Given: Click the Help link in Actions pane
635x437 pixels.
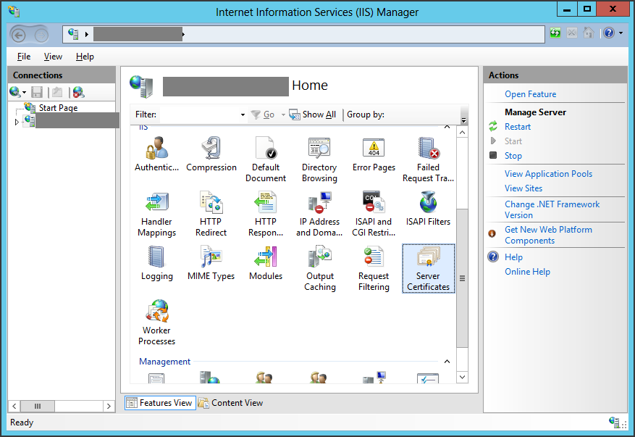Looking at the screenshot, I should tap(513, 257).
